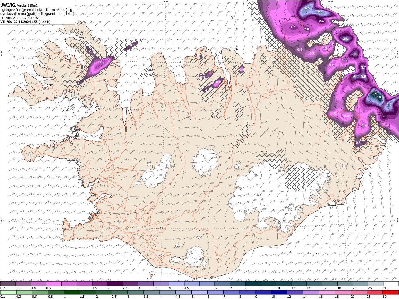Click the 'slydda/snjókoma' legend description line

click(37, 14)
